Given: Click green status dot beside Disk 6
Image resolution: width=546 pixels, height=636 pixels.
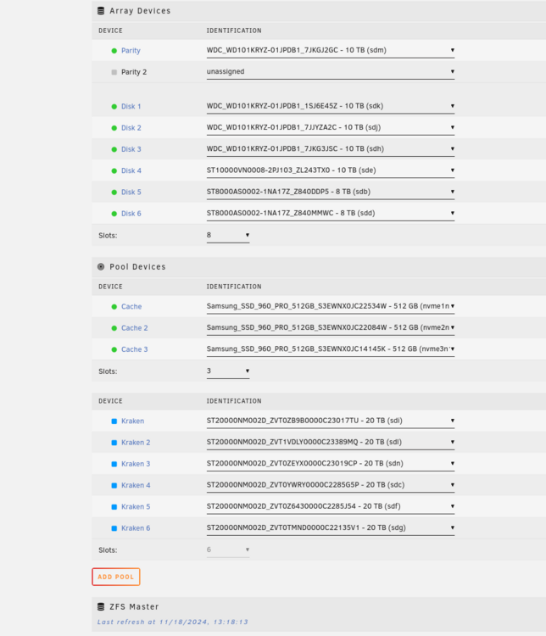Looking at the screenshot, I should click(114, 214).
